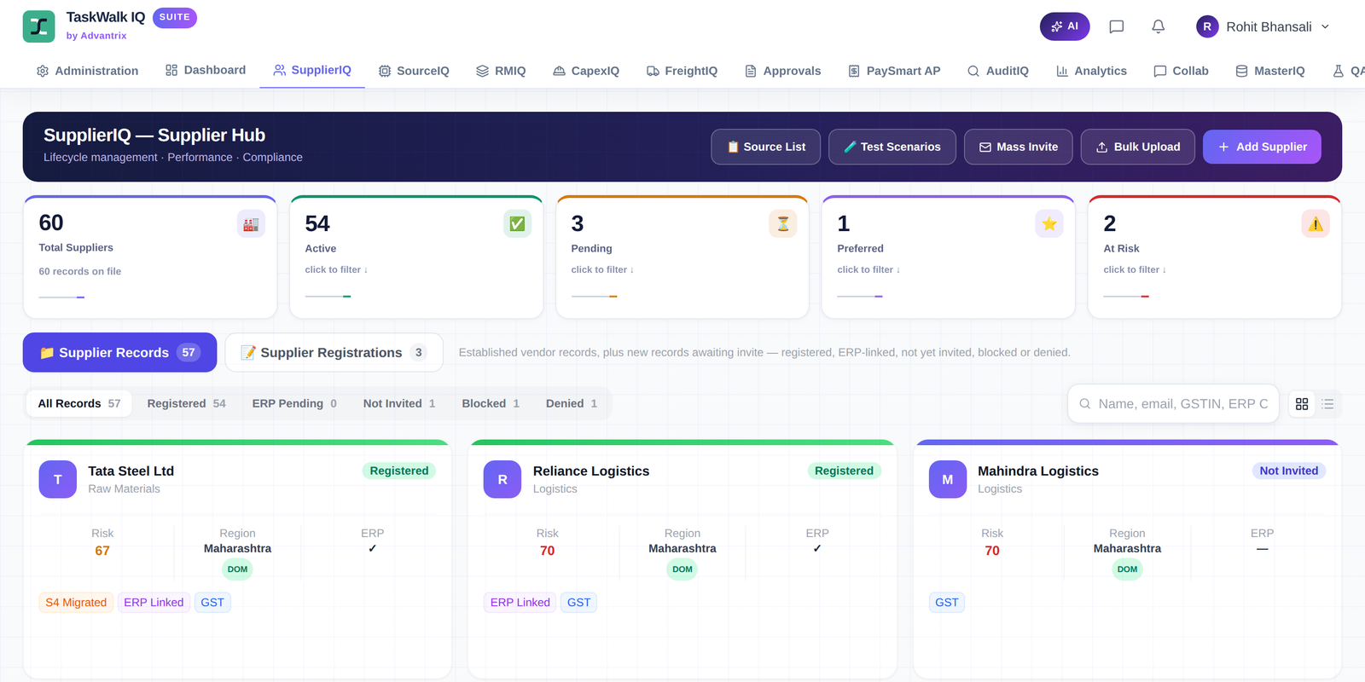Image resolution: width=1365 pixels, height=682 pixels.
Task: Open the FreightIQ module
Action: click(682, 71)
